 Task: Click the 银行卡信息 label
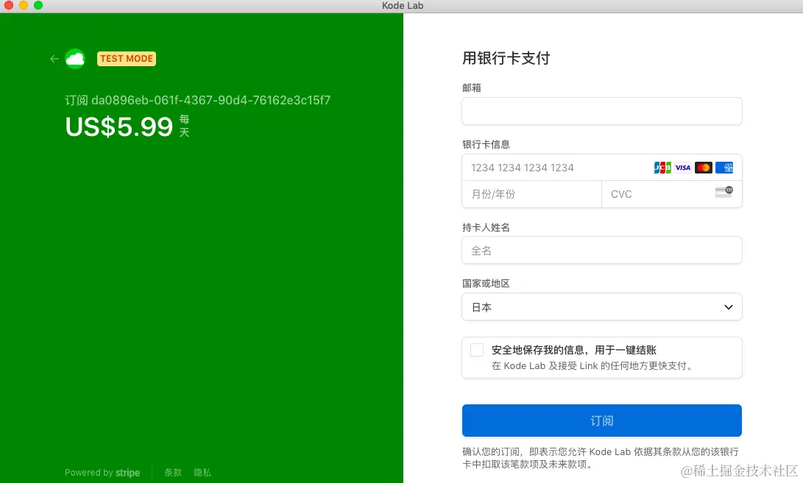[x=486, y=145]
